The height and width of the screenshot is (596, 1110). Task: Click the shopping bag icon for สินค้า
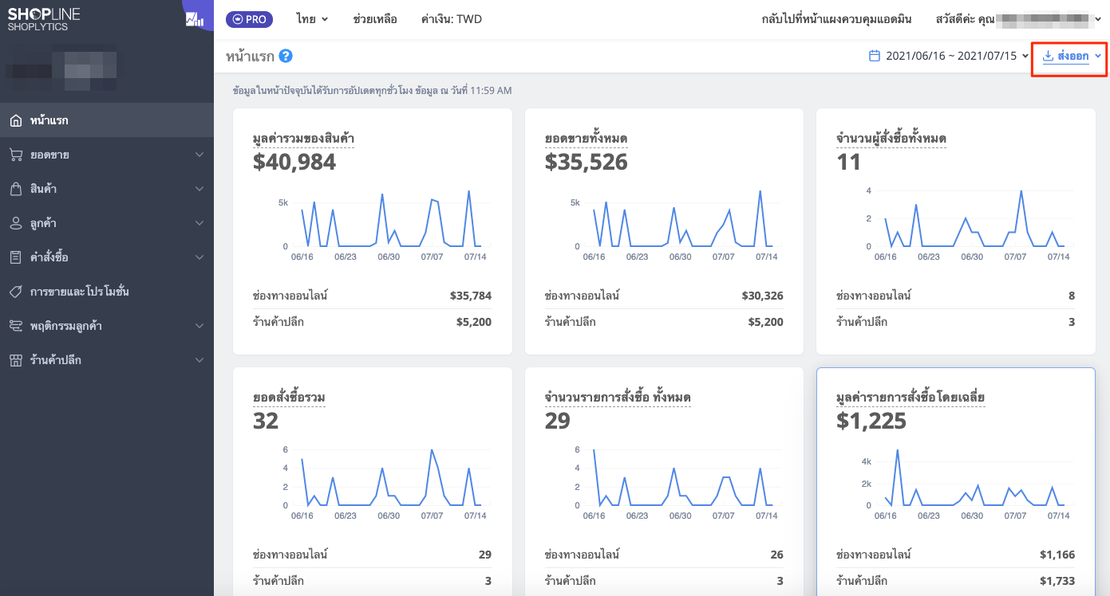pyautogui.click(x=16, y=189)
